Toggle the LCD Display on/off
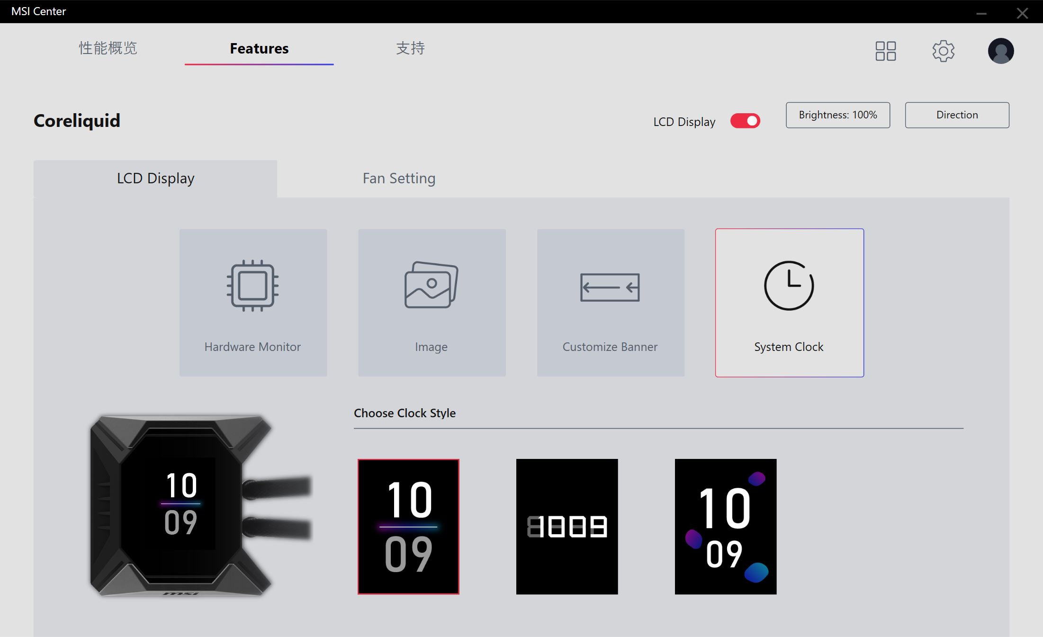The image size is (1043, 637). point(745,121)
